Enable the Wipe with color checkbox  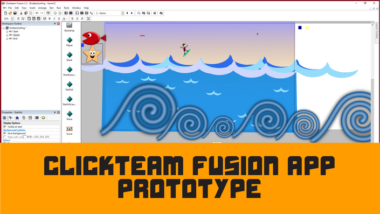(x=5, y=137)
